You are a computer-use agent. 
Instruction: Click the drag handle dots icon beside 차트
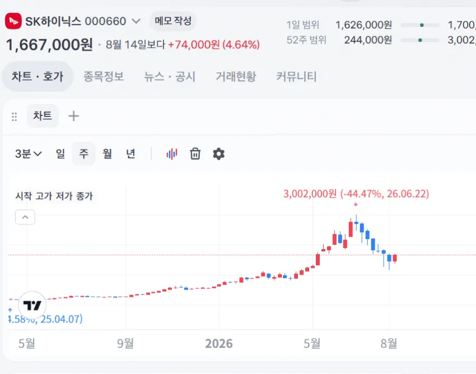click(x=14, y=116)
